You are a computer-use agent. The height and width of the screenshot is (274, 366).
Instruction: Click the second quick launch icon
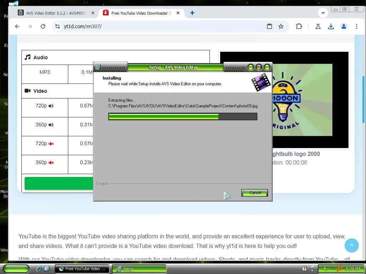coord(47,269)
